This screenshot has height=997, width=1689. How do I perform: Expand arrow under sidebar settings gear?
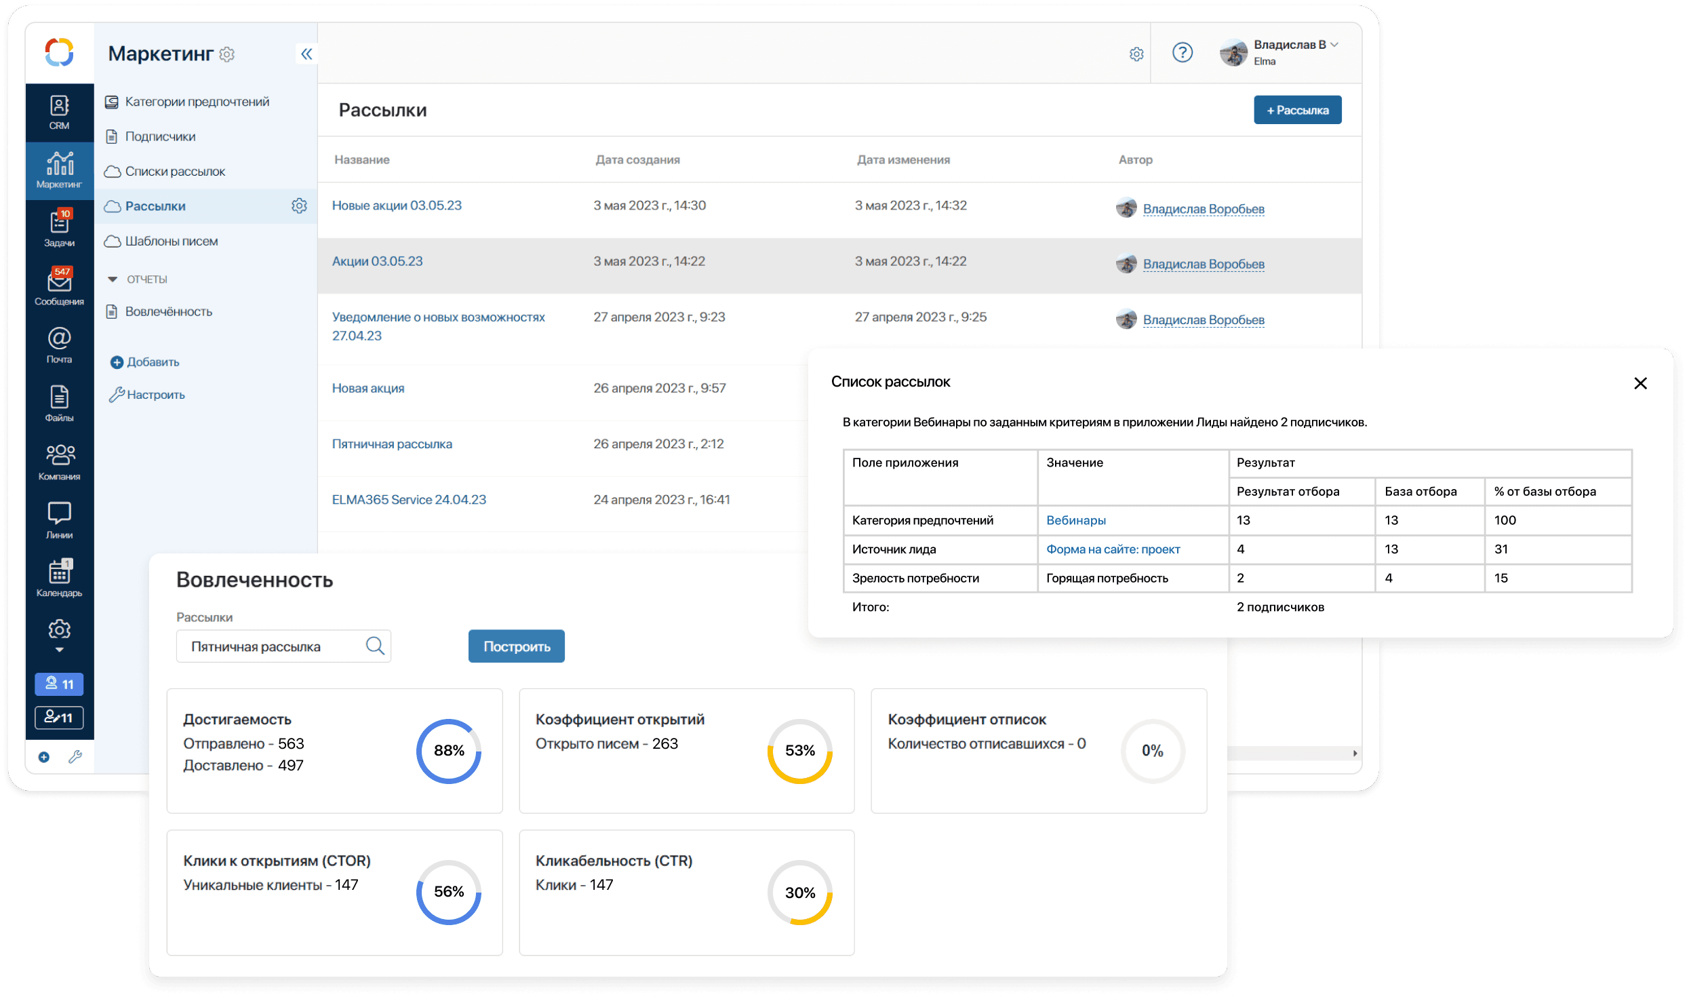click(x=59, y=650)
